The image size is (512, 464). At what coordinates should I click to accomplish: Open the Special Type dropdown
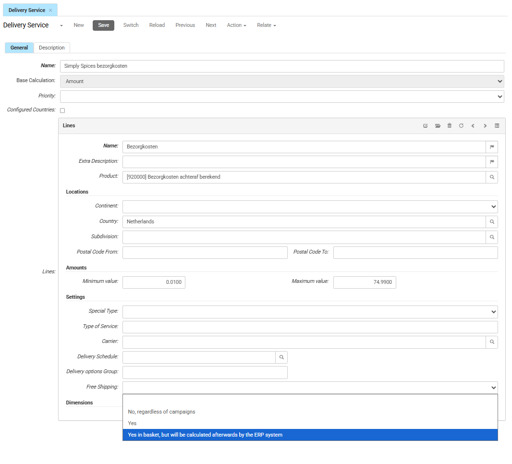pyautogui.click(x=310, y=312)
